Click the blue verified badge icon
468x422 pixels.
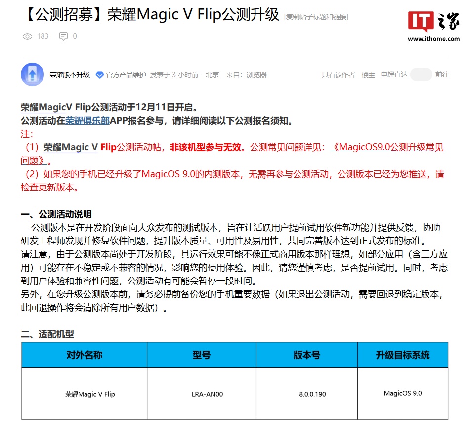[x=99, y=75]
